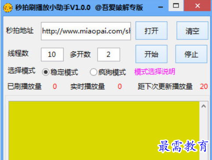Click the 多开数 field showing 2

tap(109, 55)
